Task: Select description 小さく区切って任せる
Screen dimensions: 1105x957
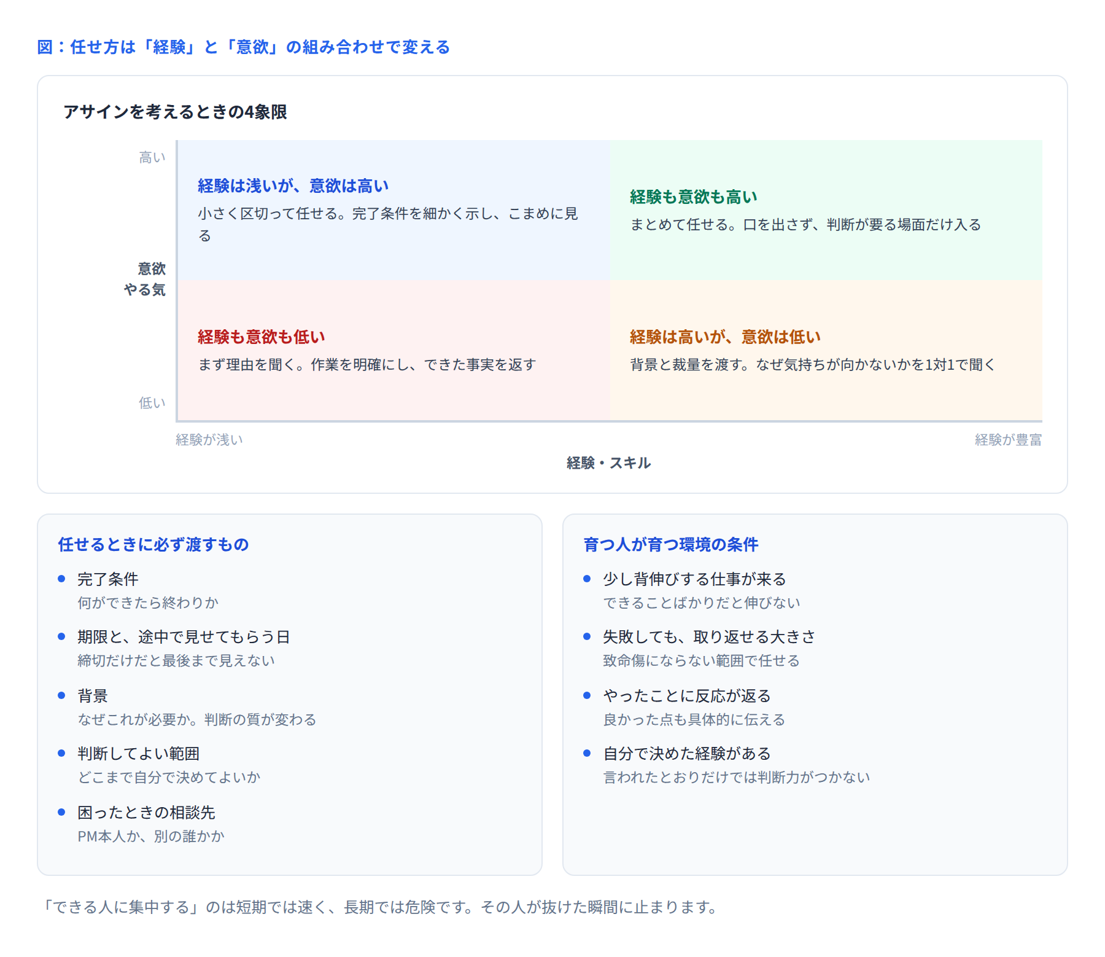Action: click(388, 224)
